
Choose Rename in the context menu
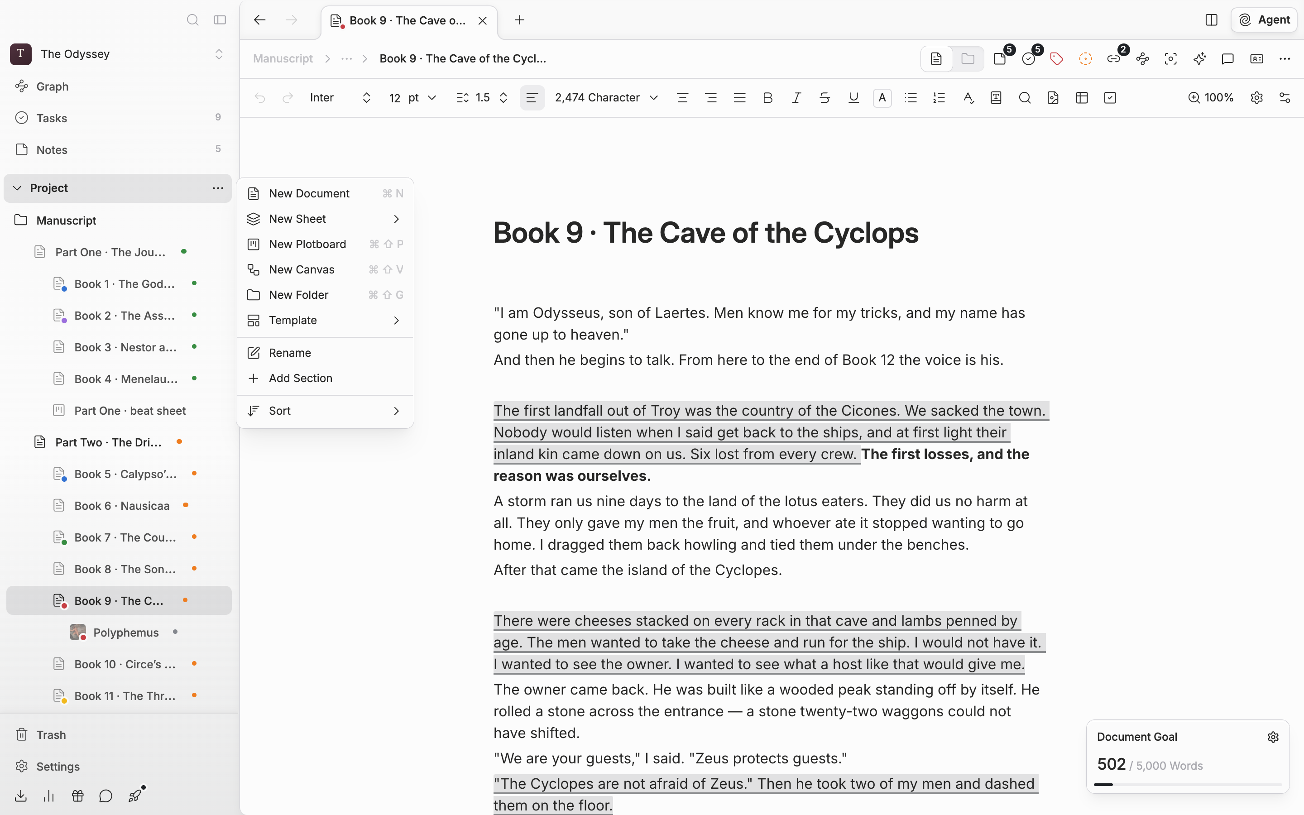point(325,353)
